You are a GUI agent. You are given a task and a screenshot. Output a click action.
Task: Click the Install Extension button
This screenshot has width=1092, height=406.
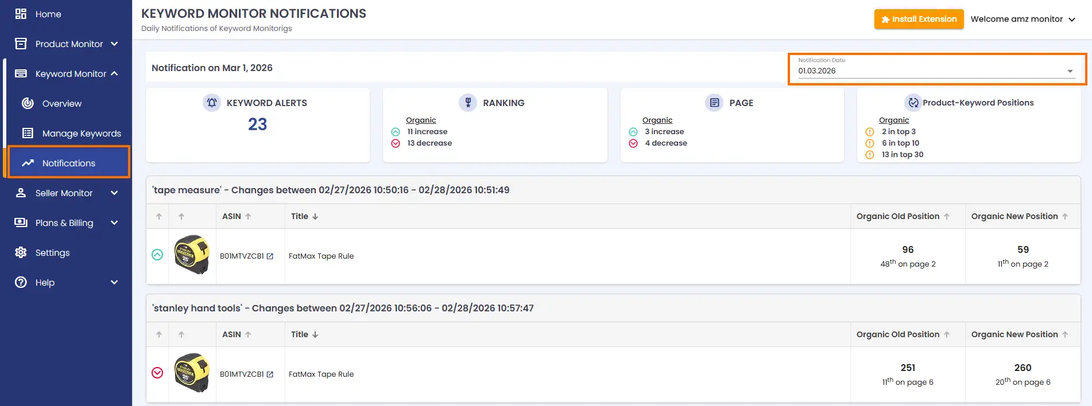click(x=919, y=19)
